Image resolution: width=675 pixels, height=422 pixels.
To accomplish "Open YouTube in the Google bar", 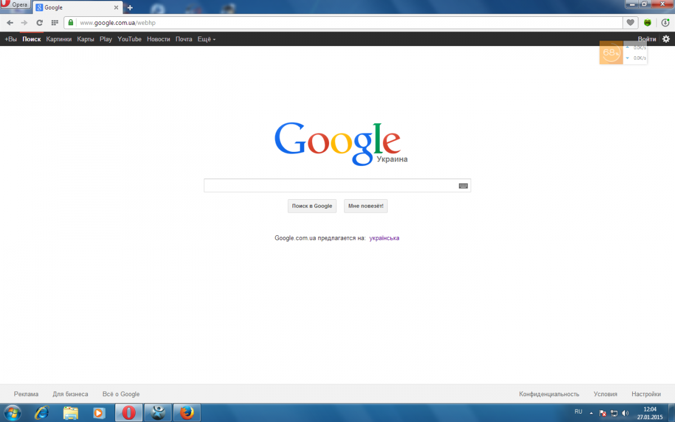I will coord(129,39).
